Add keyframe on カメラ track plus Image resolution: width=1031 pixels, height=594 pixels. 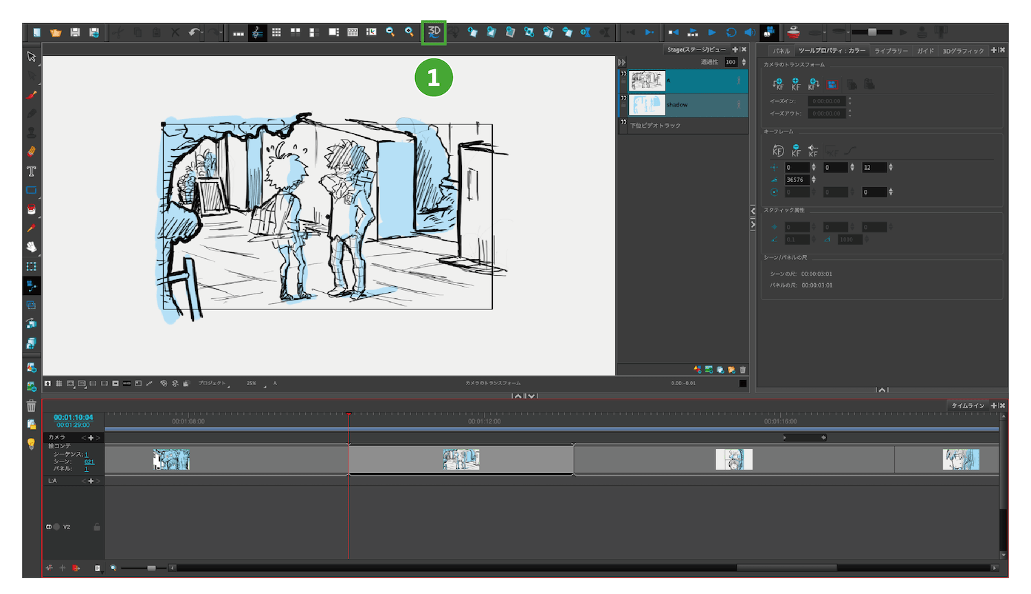point(91,438)
